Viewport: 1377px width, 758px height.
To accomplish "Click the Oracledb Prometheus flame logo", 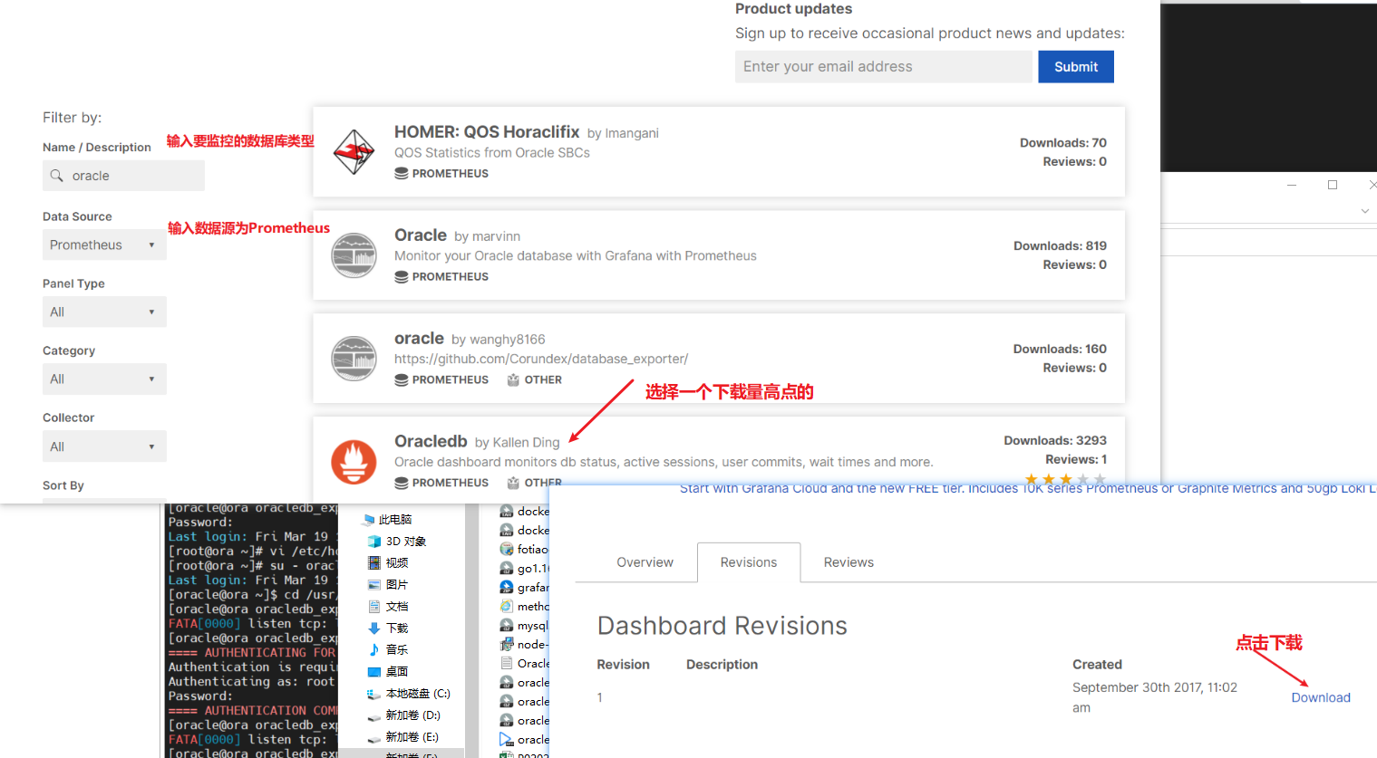I will pyautogui.click(x=354, y=462).
